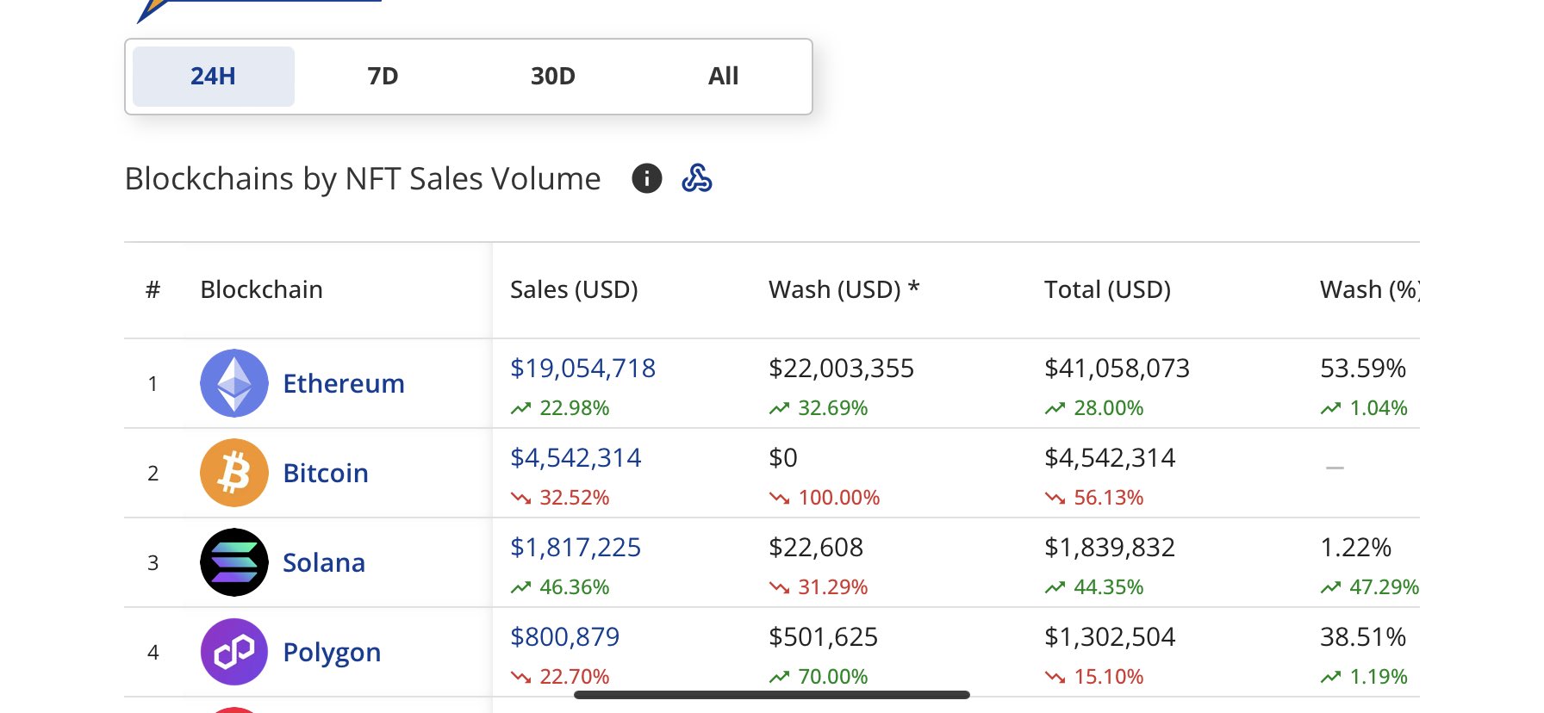Open Ethereum sales value $19,054,718

tap(582, 369)
